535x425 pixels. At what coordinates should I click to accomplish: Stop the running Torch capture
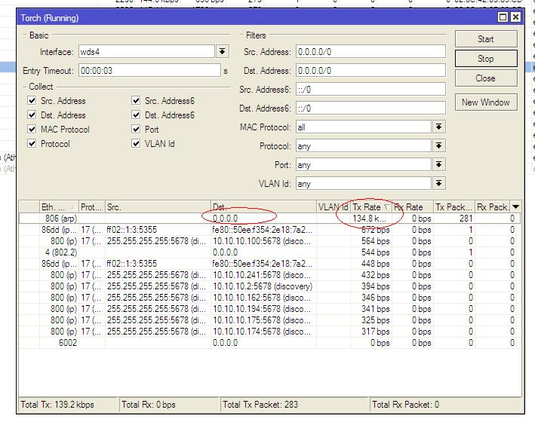click(x=486, y=59)
